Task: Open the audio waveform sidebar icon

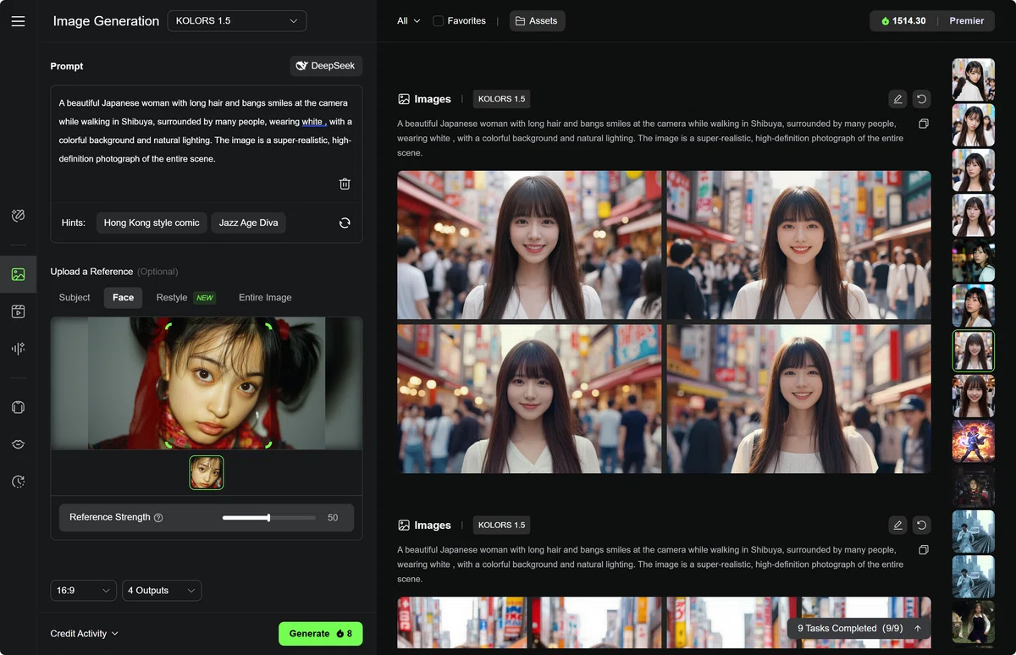Action: [18, 349]
